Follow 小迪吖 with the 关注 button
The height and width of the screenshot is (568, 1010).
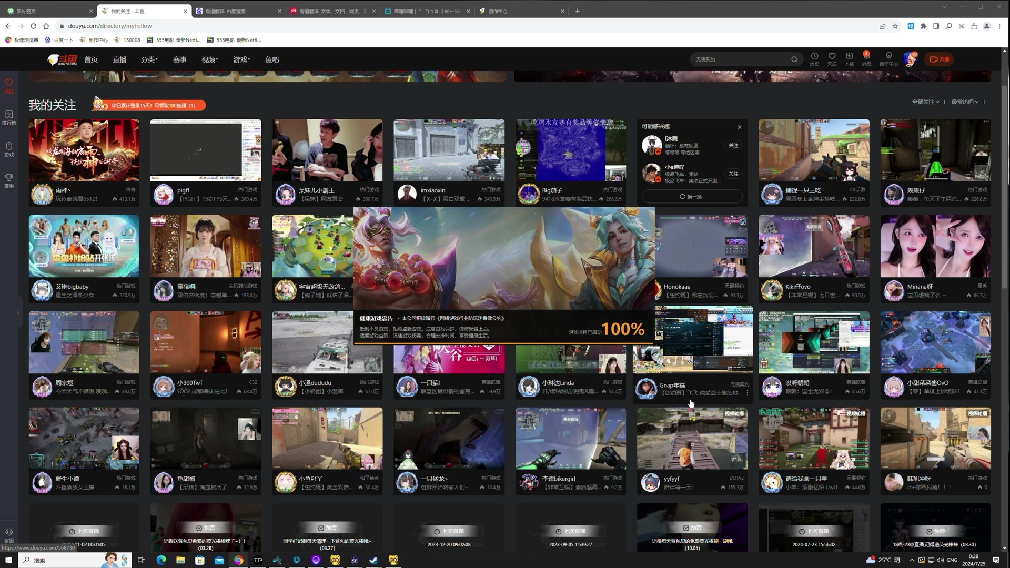point(733,174)
